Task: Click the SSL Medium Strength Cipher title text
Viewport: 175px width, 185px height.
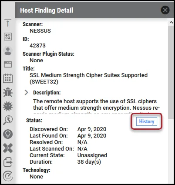Action: (88, 78)
